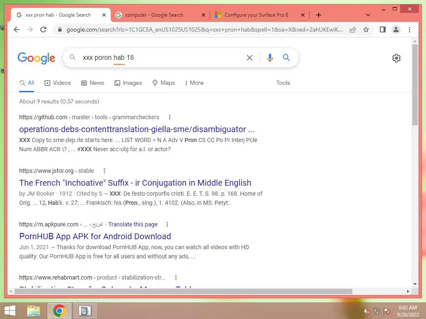
Task: Click the scroll down arrow
Action: point(415,284)
